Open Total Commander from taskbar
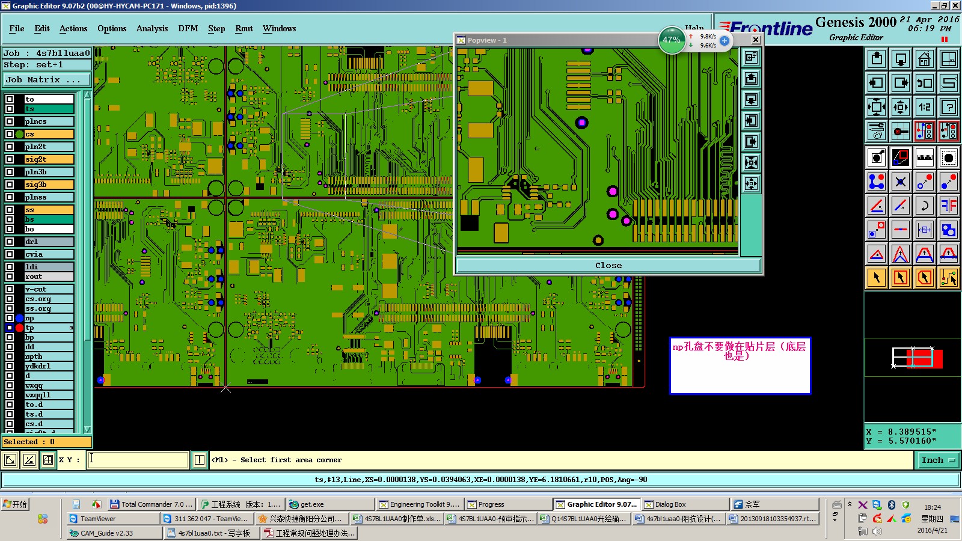 click(151, 504)
